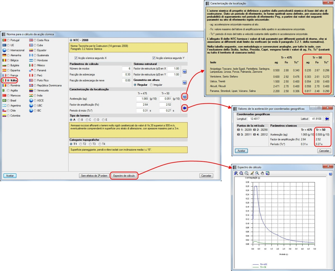This screenshot has height=271, width=335.
Task: Click Aceitar in the coordenadas geográficas window
Action: point(241,151)
